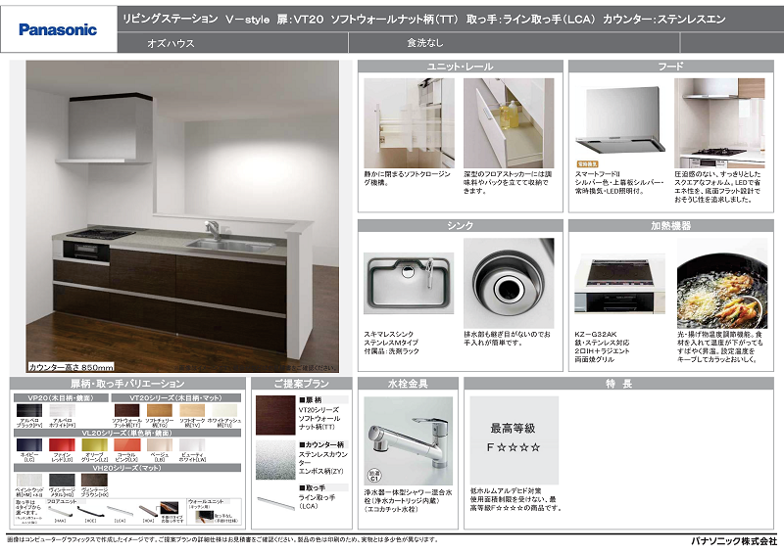Choose the Beauty White (LW) swatch
The height and width of the screenshot is (553, 784).
coord(192,445)
